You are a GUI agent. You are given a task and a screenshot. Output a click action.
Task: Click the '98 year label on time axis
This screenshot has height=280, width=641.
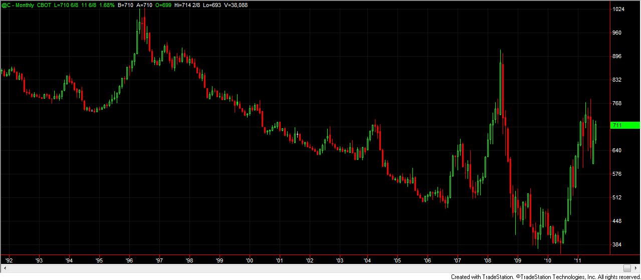tap(189, 260)
